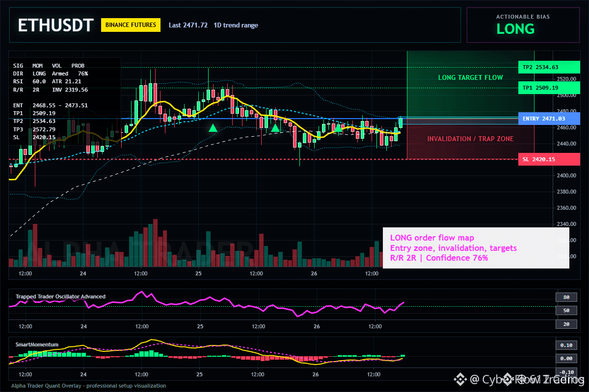Select the Last 2471.72 price text
This screenshot has width=589, height=392.
pyautogui.click(x=188, y=25)
